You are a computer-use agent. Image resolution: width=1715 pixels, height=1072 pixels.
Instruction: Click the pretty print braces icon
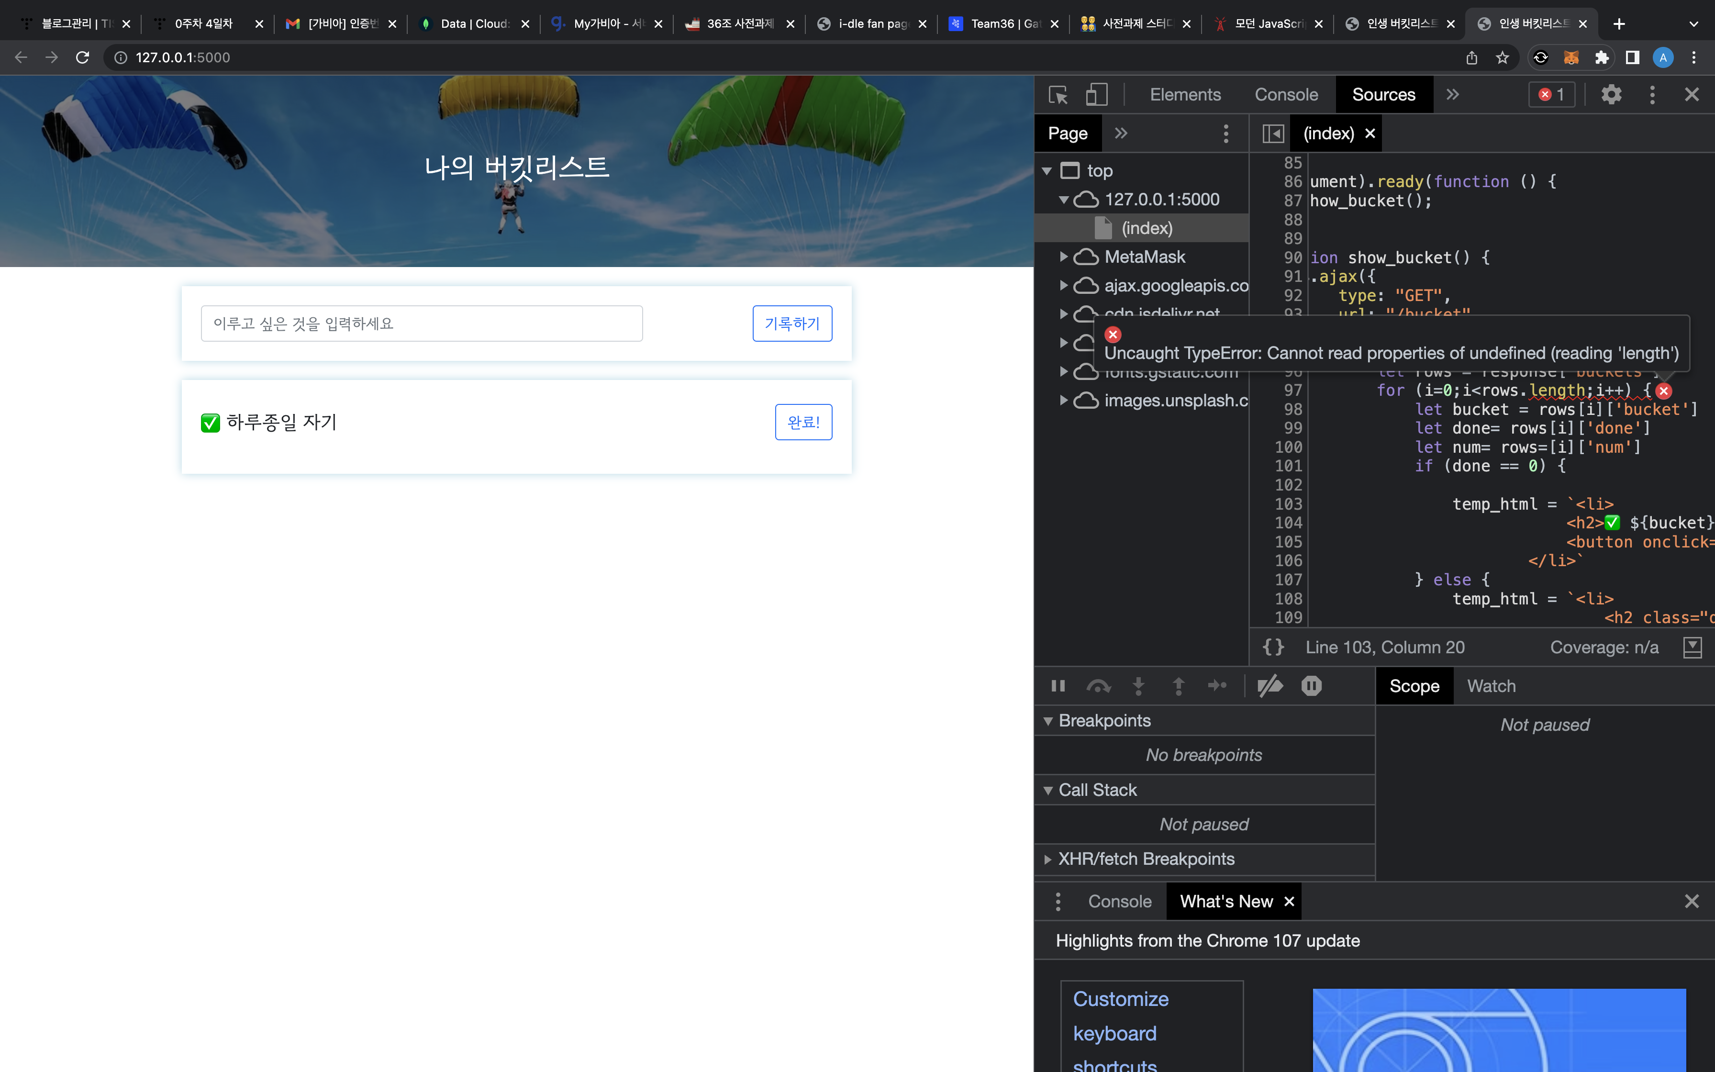(1273, 648)
